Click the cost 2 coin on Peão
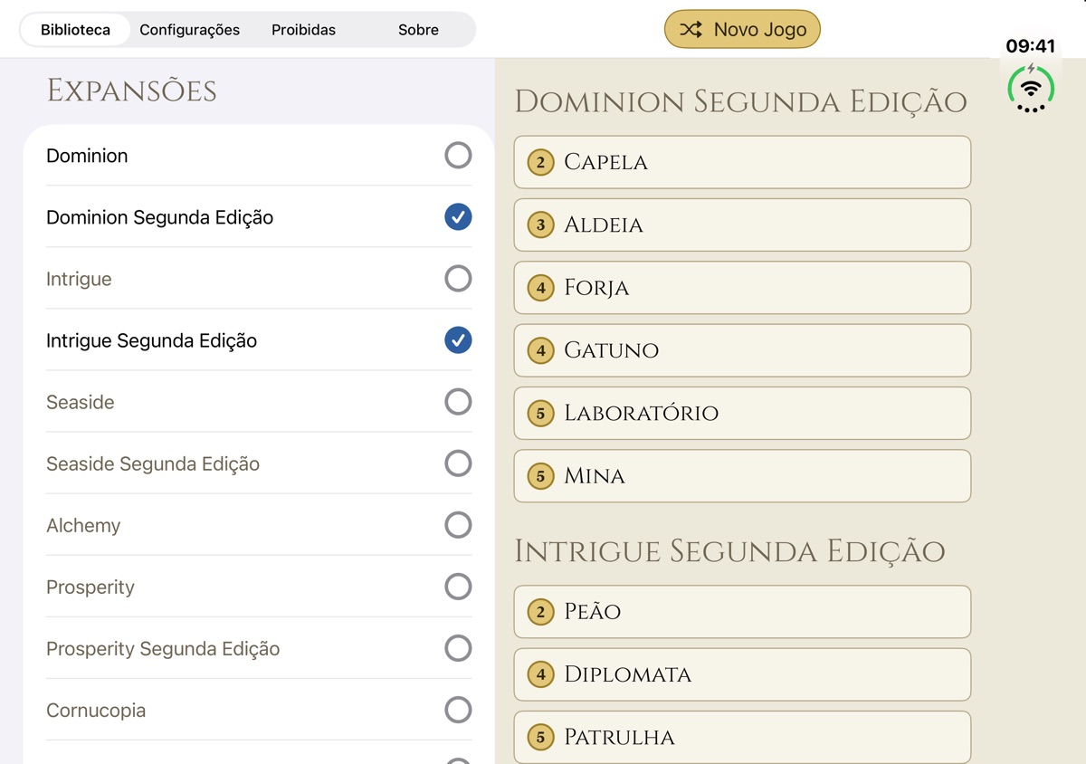Screen dimensions: 1086x764 click(540, 612)
